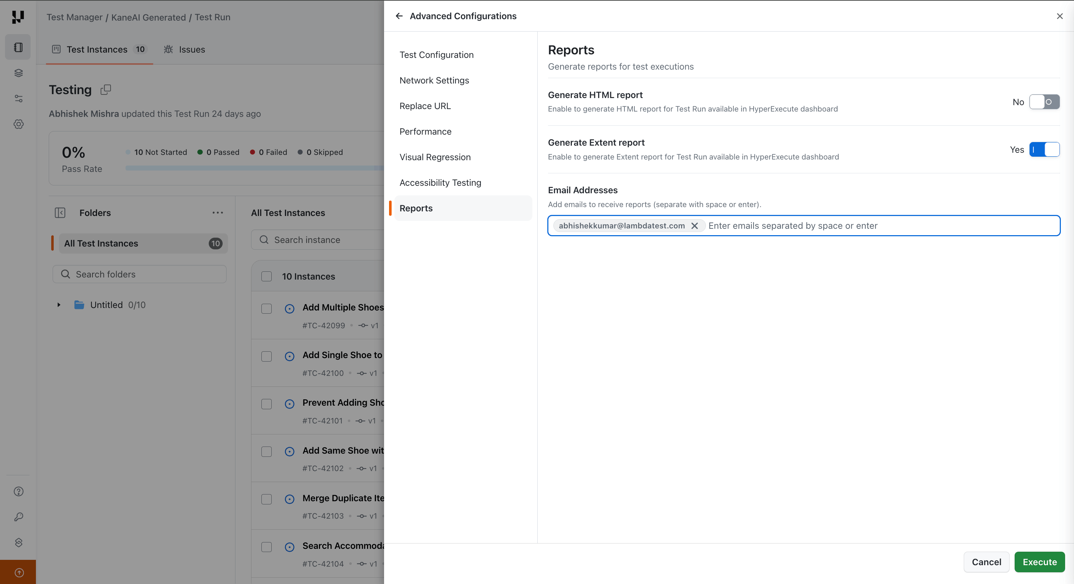Check the Add Same Shoe instance checkbox
This screenshot has height=584, width=1074.
click(x=266, y=451)
